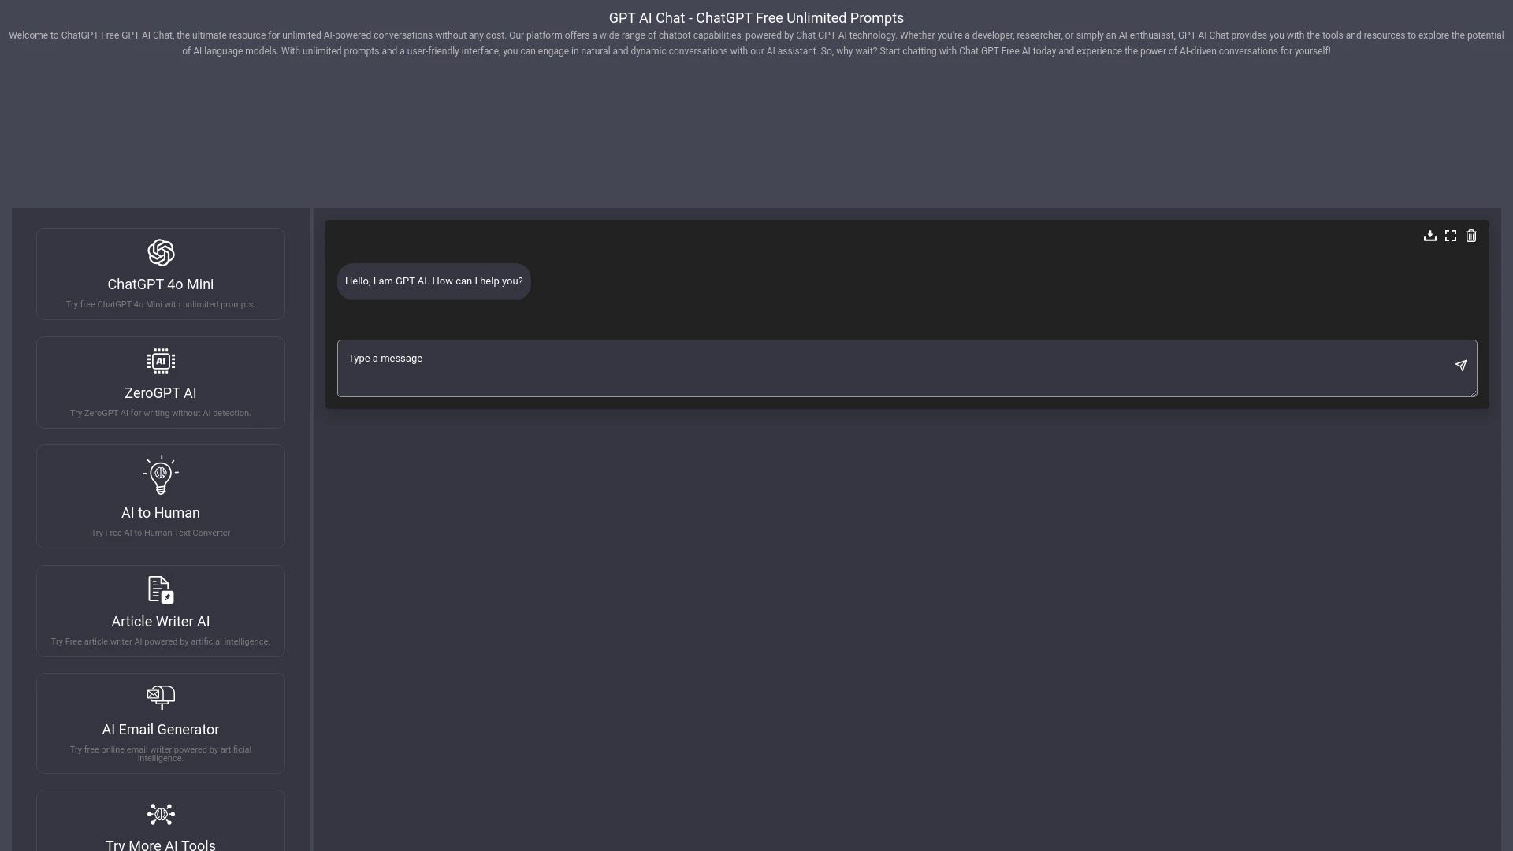This screenshot has width=1513, height=851.
Task: Select the AI Email Generator panel
Action: click(x=160, y=723)
